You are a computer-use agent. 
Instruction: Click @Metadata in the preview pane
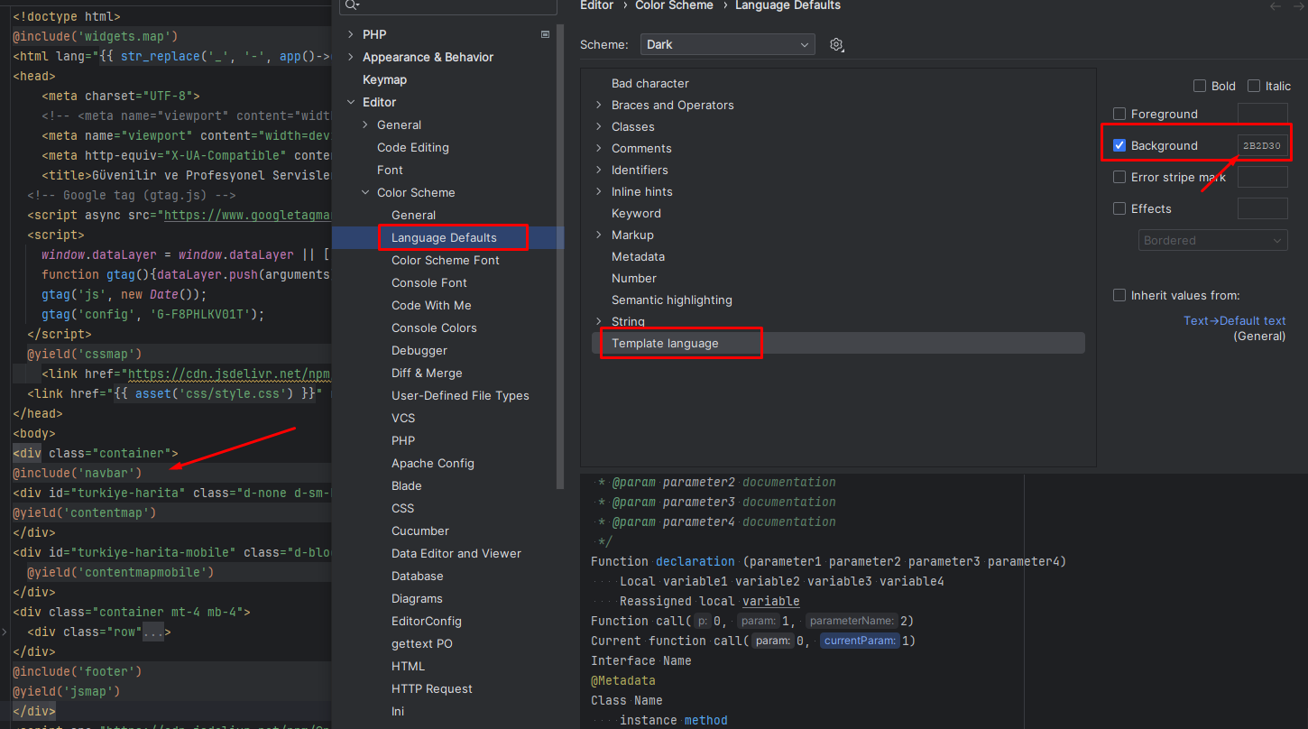[622, 680]
